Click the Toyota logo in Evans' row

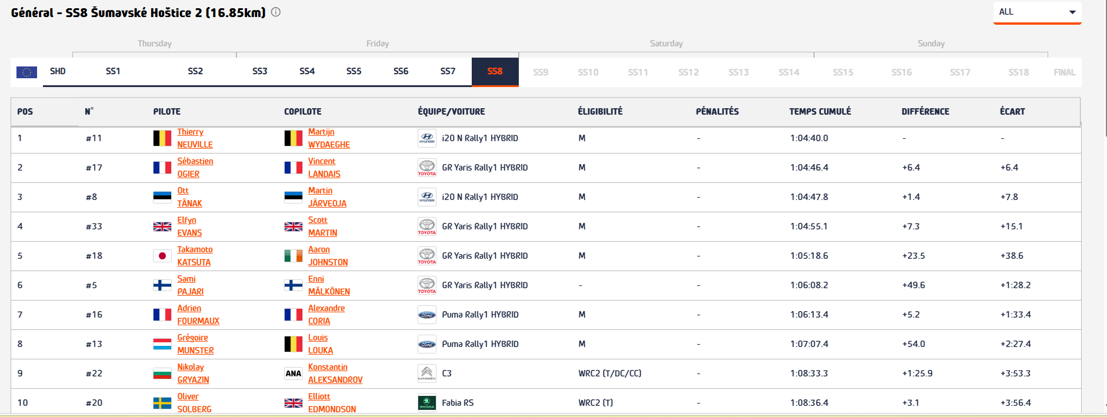click(x=427, y=226)
